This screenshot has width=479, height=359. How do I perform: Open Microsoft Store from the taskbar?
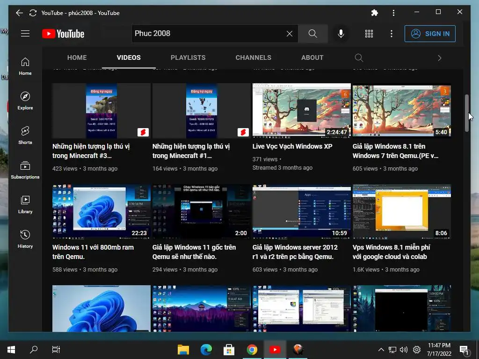[x=229, y=350]
